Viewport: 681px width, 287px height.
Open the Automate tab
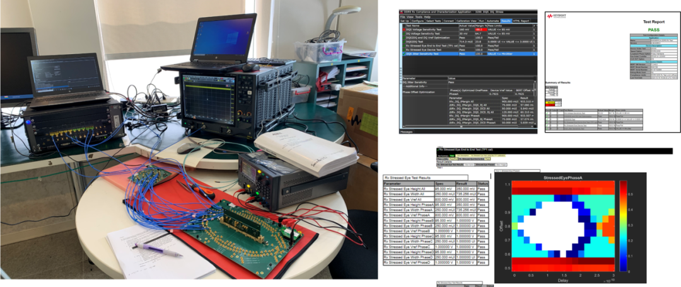click(493, 21)
